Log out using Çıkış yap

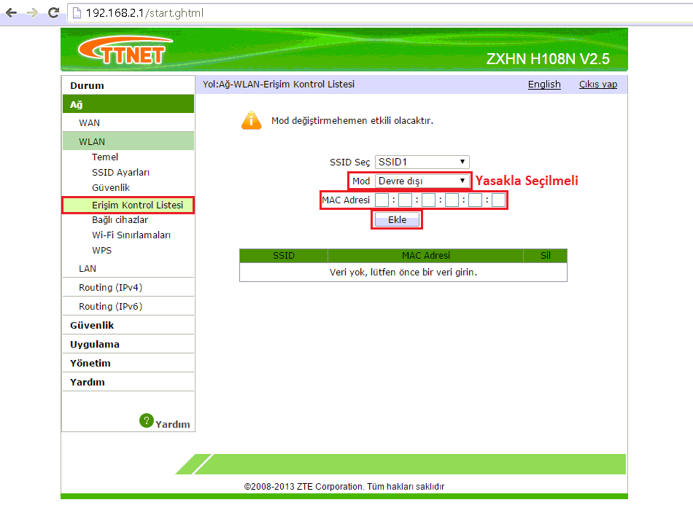(x=597, y=84)
